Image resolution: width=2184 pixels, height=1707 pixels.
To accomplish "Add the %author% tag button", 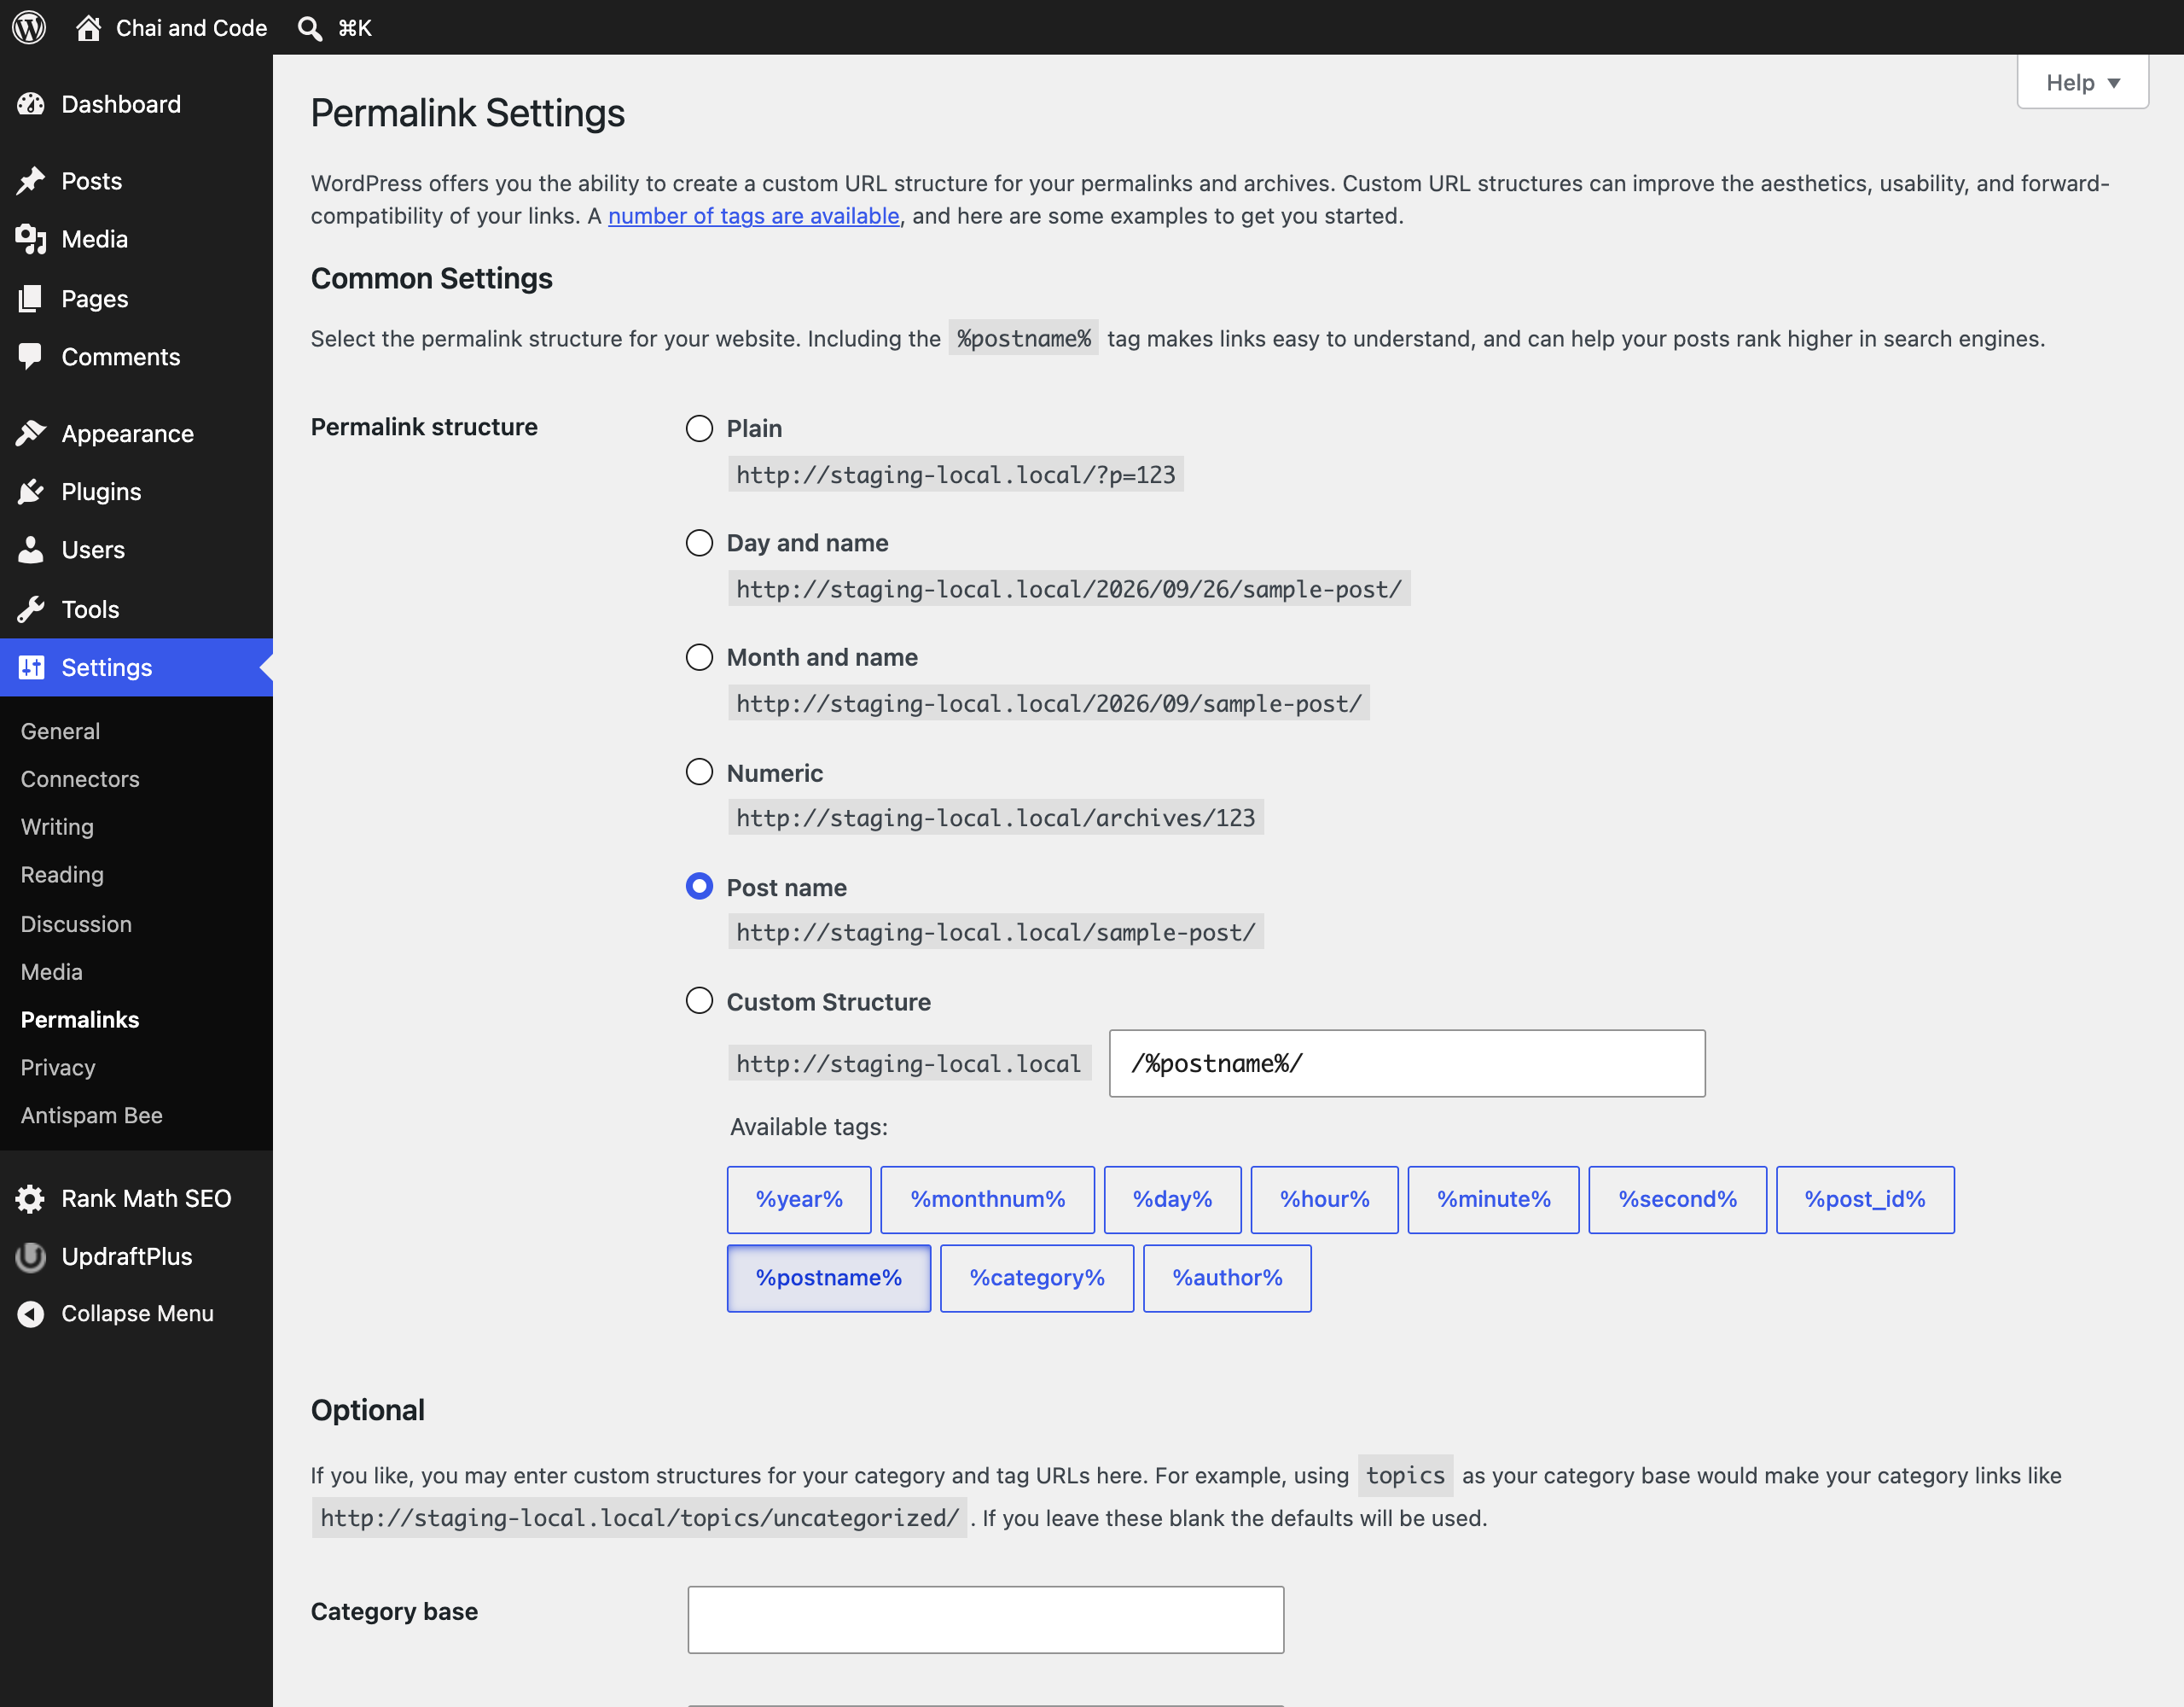I will pos(1227,1278).
